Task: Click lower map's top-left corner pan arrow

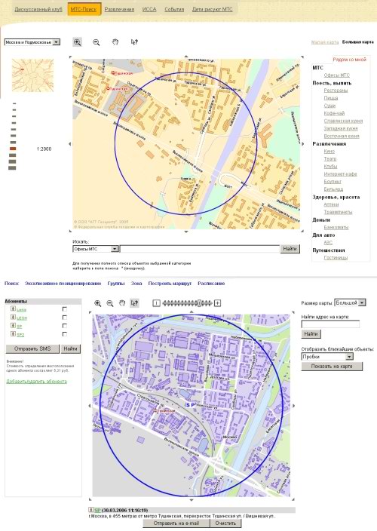Action: click(x=90, y=312)
